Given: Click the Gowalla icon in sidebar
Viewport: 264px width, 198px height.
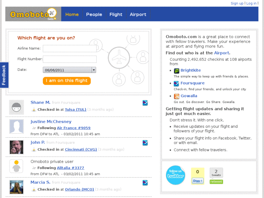Looking at the screenshot, I should tap(176, 96).
